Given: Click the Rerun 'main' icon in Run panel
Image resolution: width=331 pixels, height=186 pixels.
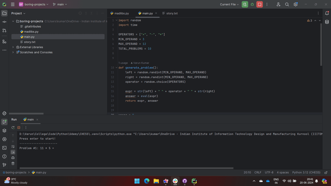Looking at the screenshot, I should click(13, 128).
